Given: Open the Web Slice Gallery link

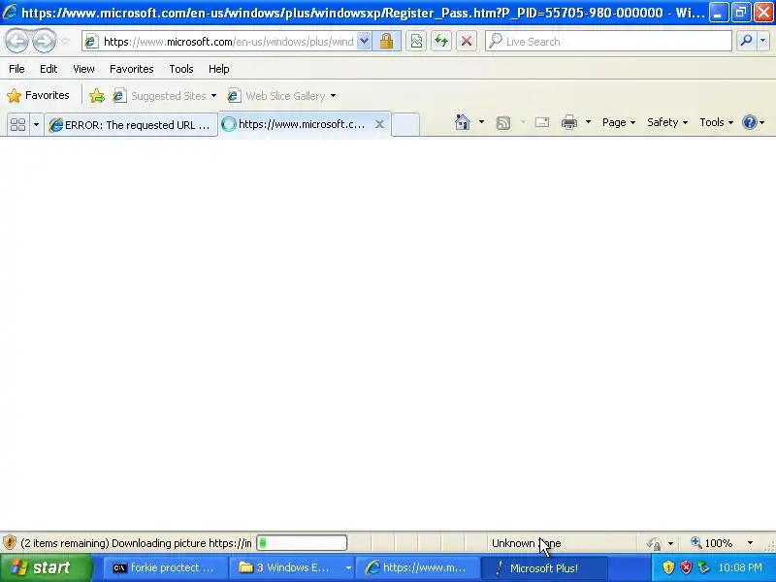Looking at the screenshot, I should (281, 95).
